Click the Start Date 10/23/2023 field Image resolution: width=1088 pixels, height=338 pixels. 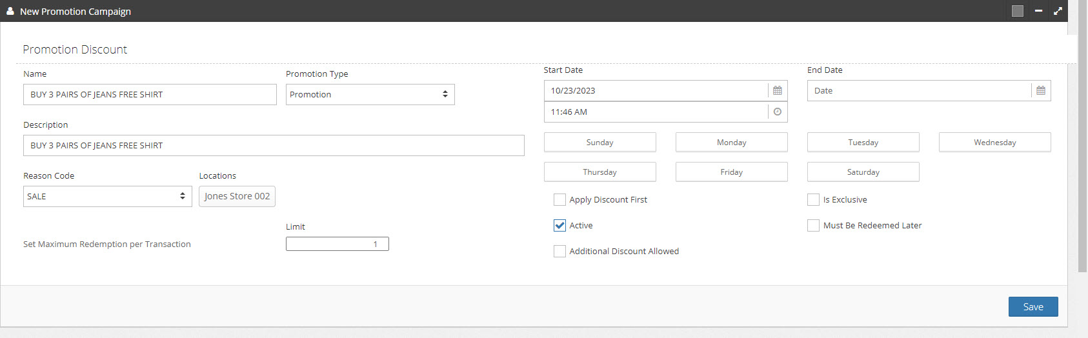coord(656,91)
